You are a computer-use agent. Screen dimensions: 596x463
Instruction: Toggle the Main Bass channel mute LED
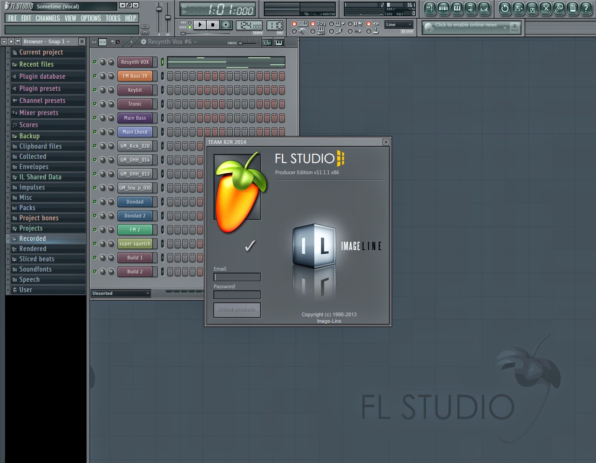tap(95, 118)
